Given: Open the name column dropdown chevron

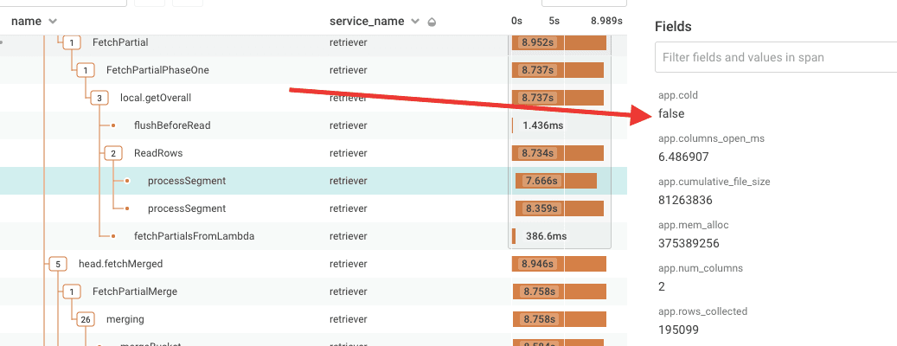Looking at the screenshot, I should coord(53,21).
